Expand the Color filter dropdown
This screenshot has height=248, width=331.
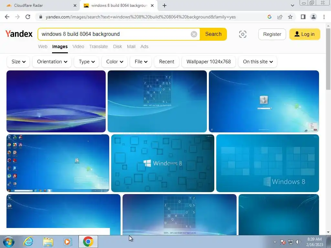pyautogui.click(x=114, y=62)
